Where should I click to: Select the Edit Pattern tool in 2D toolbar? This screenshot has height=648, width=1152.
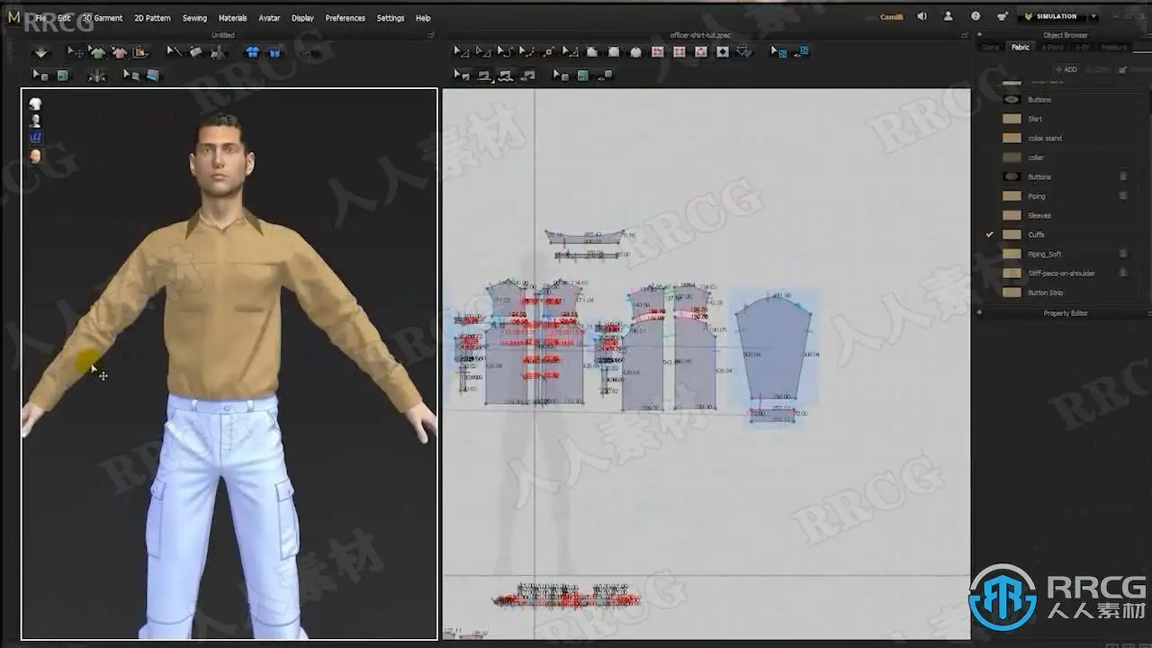tap(483, 52)
